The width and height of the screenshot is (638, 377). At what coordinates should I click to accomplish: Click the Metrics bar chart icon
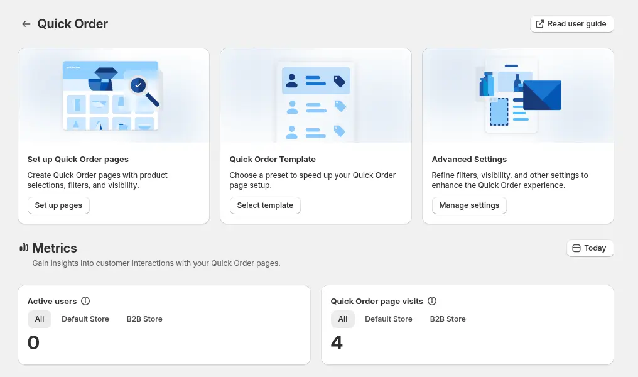pyautogui.click(x=24, y=248)
